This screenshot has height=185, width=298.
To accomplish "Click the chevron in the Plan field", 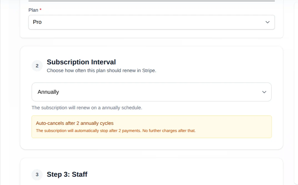I will click(267, 22).
